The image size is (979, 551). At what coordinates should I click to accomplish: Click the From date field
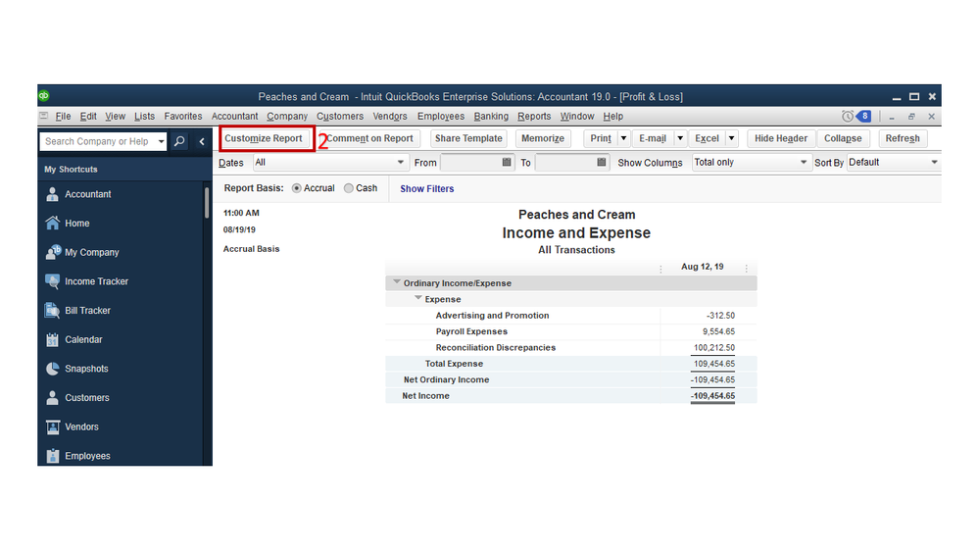click(x=470, y=163)
